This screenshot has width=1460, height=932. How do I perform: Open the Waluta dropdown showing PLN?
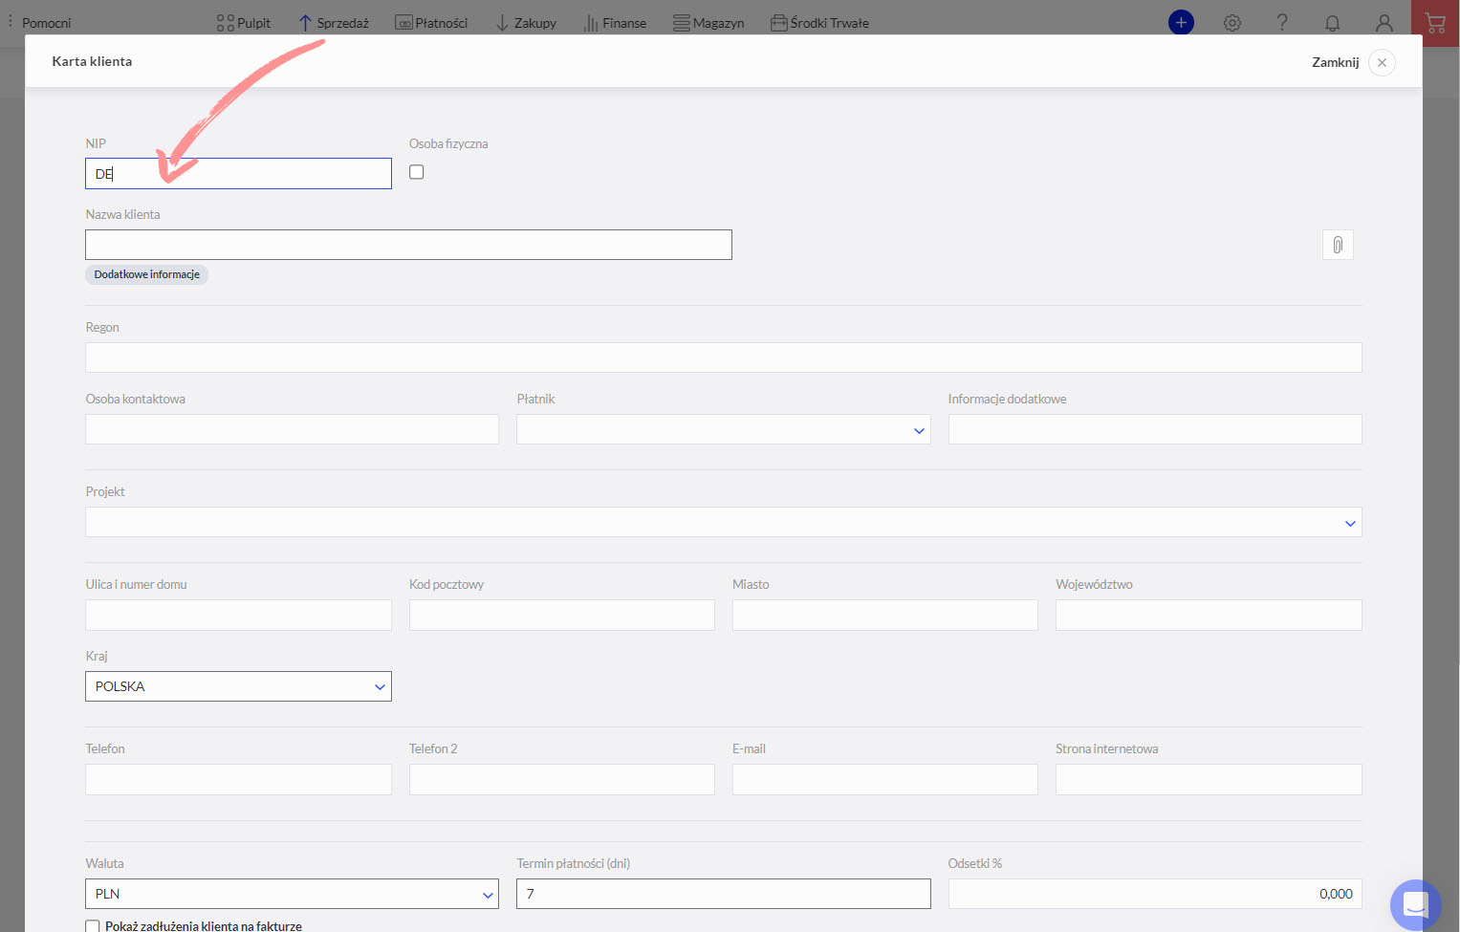(292, 894)
